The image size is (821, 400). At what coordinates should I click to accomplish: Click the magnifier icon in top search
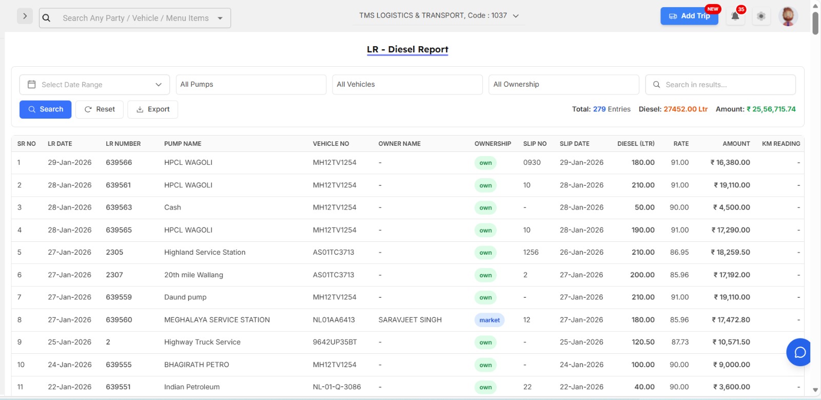tap(47, 18)
